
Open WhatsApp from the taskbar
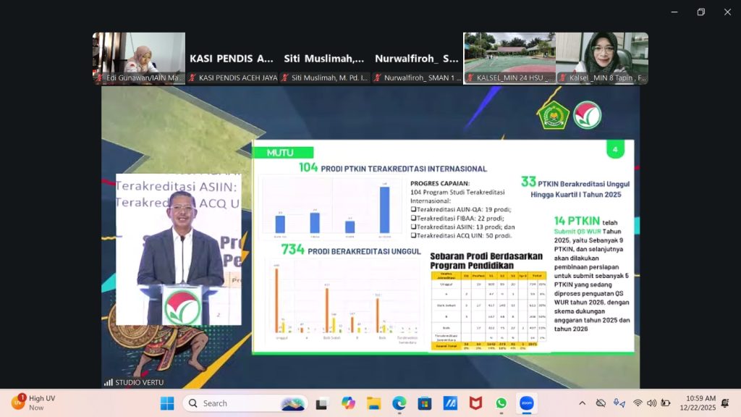pyautogui.click(x=501, y=403)
